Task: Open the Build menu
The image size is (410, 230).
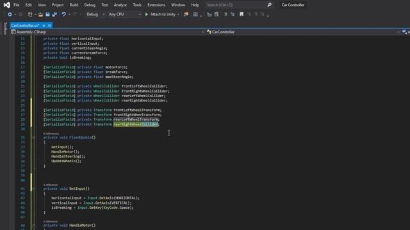Action: (x=74, y=5)
